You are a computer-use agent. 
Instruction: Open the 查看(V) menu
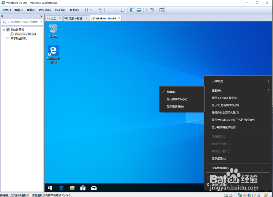click(31, 10)
